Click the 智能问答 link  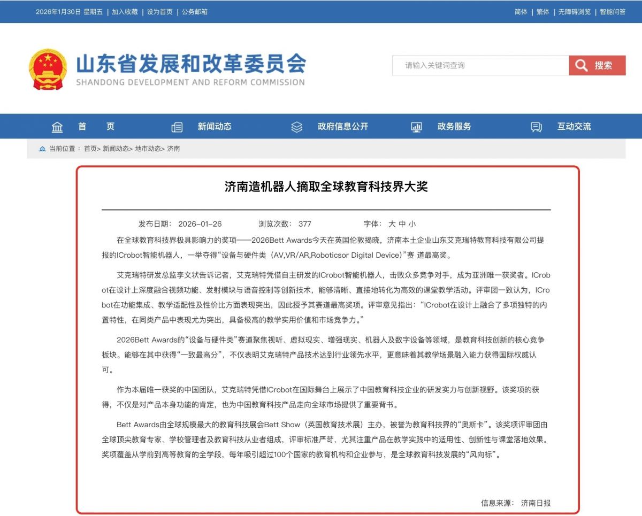click(613, 12)
